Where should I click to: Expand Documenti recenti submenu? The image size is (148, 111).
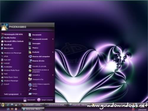[41, 39]
